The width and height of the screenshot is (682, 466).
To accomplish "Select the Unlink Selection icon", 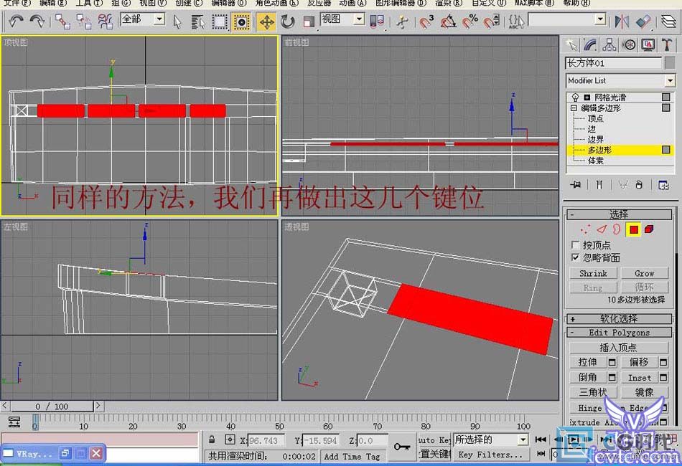I will point(83,21).
